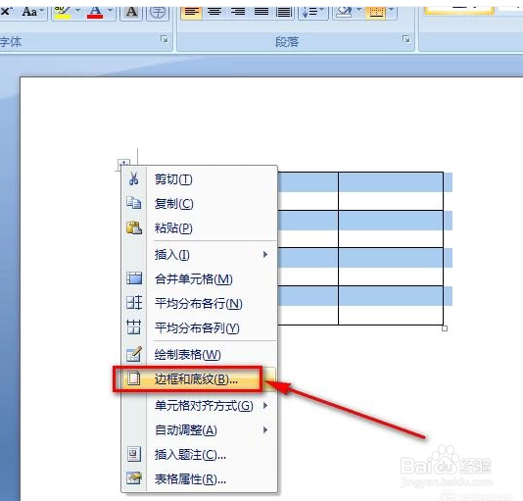Select align text left

pos(191,13)
